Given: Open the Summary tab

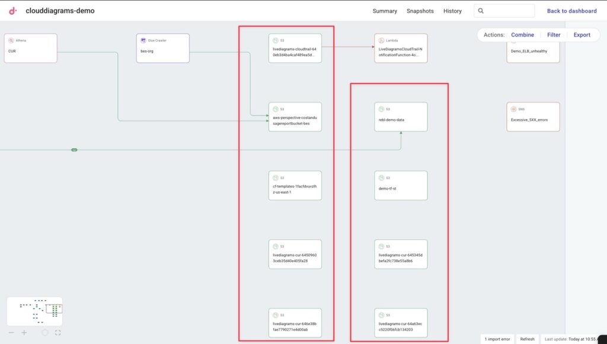Looking at the screenshot, I should tap(385, 11).
